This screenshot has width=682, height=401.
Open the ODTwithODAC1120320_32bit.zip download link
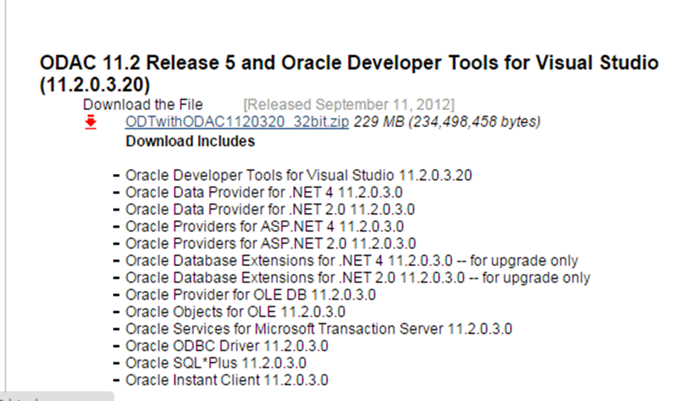click(x=237, y=122)
